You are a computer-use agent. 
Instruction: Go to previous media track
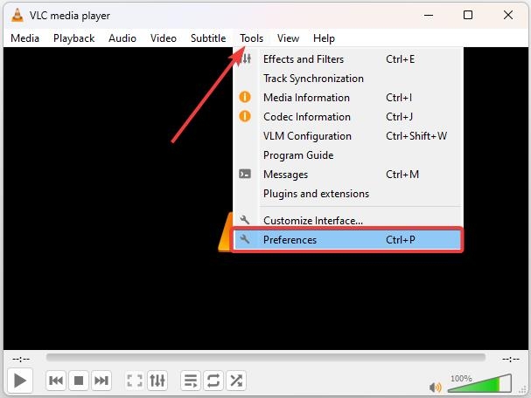(x=56, y=381)
